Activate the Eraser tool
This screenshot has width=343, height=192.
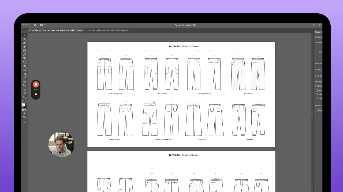(24, 66)
